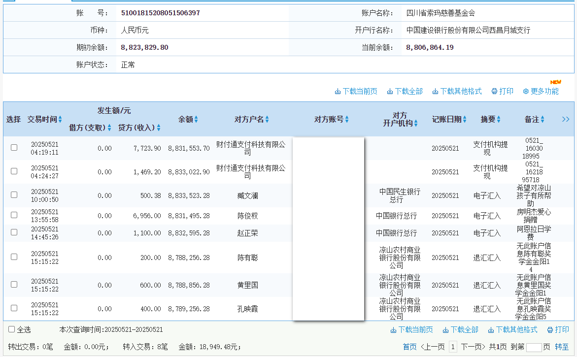Sort by 贷方(收入) column arrows
The height and width of the screenshot is (357, 577).
pyautogui.click(x=159, y=128)
